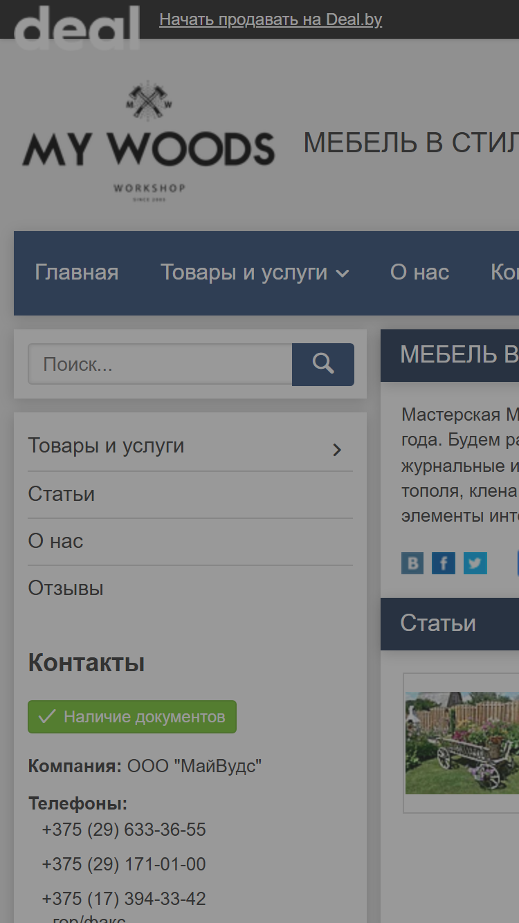Share via the Twitter icon
Viewport: 519px width, 923px height.
475,563
